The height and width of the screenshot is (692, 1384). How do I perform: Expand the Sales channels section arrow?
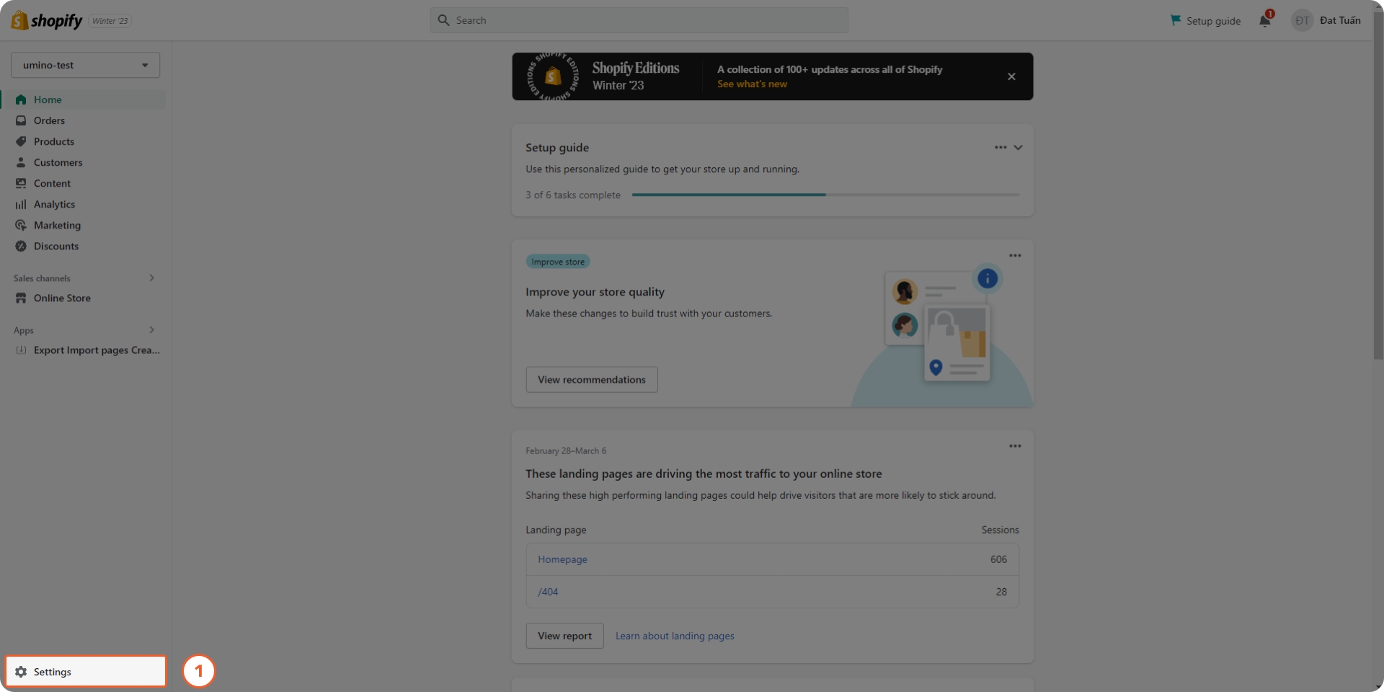[151, 278]
